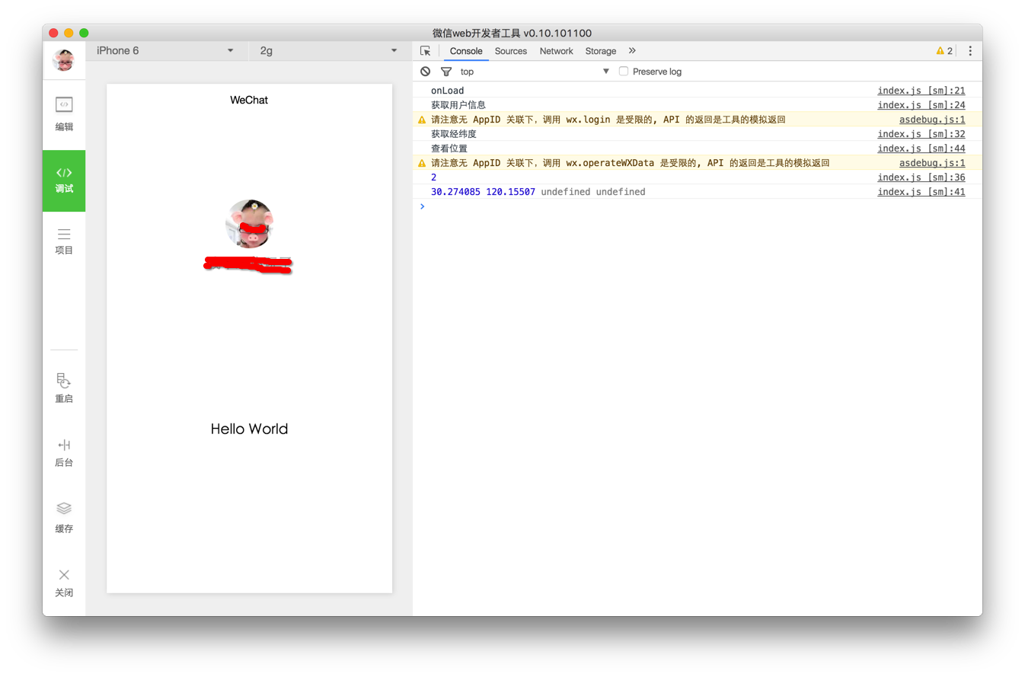This screenshot has height=677, width=1025.
Task: Open the DevTools three-dot options menu
Action: [x=970, y=51]
